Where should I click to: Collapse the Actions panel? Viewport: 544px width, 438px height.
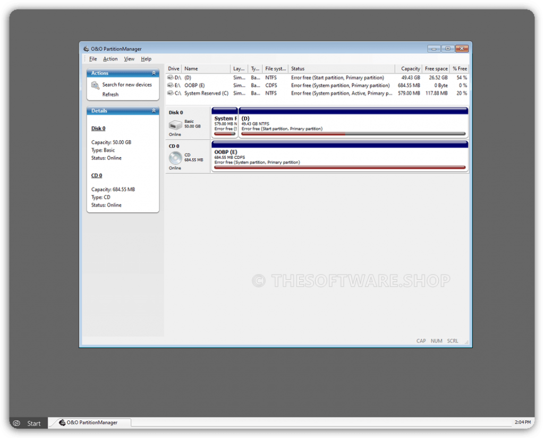[154, 73]
